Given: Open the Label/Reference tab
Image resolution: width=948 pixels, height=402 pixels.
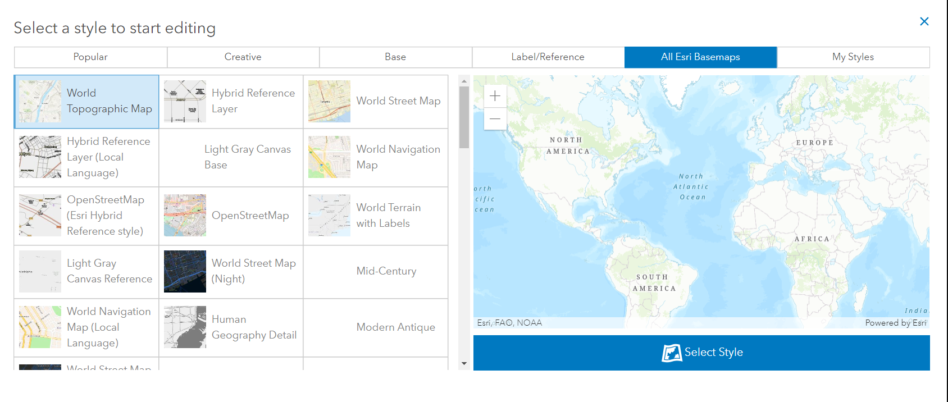Looking at the screenshot, I should [x=548, y=57].
